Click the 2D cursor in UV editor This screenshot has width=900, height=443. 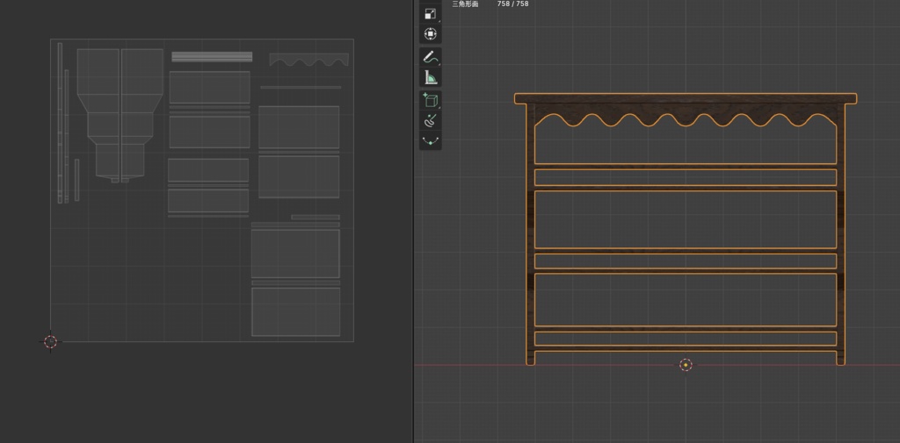(50, 342)
